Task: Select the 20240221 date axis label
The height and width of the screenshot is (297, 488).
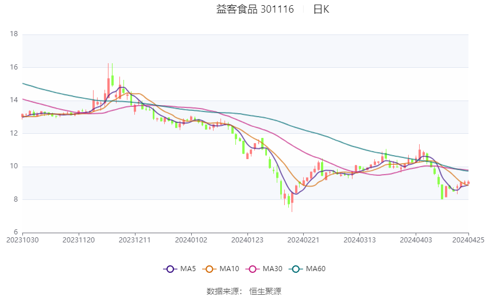Action: [304, 240]
